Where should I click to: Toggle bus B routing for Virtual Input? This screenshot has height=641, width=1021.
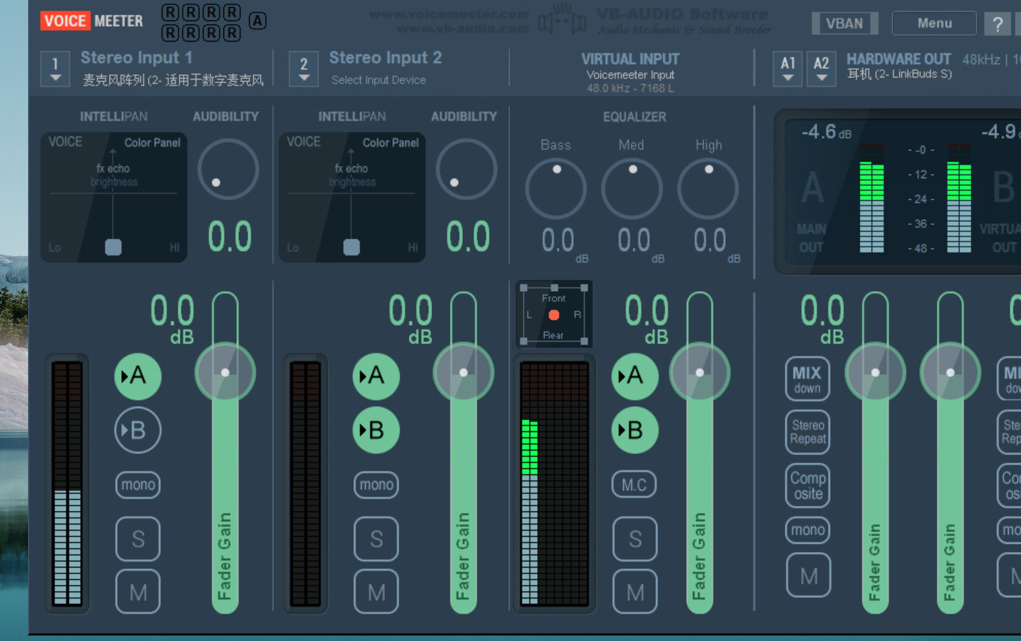(x=635, y=430)
